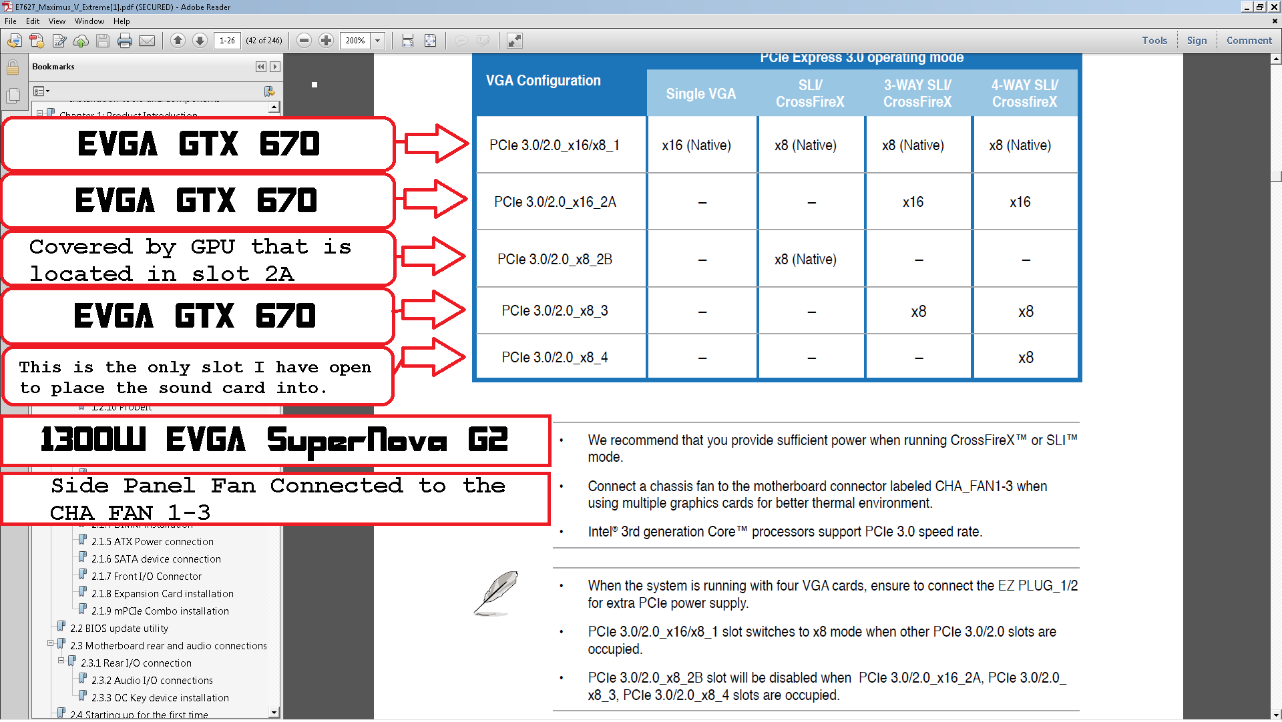This screenshot has height=722, width=1282.
Task: Select the page number input field
Action: coord(226,41)
